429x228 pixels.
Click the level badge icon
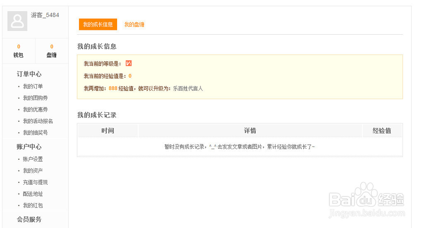pos(129,63)
